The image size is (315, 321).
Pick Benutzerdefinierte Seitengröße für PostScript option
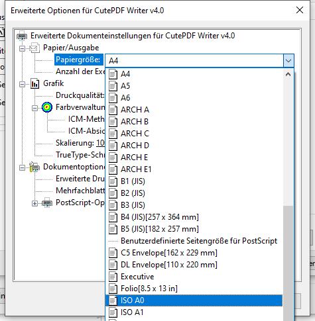tap(194, 241)
